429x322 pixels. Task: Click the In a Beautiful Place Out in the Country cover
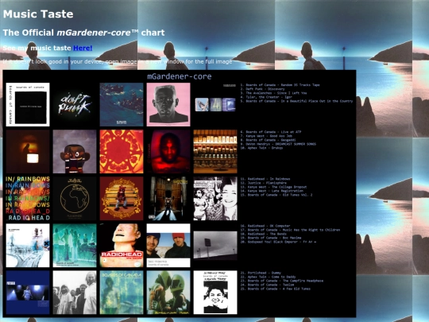click(215, 105)
